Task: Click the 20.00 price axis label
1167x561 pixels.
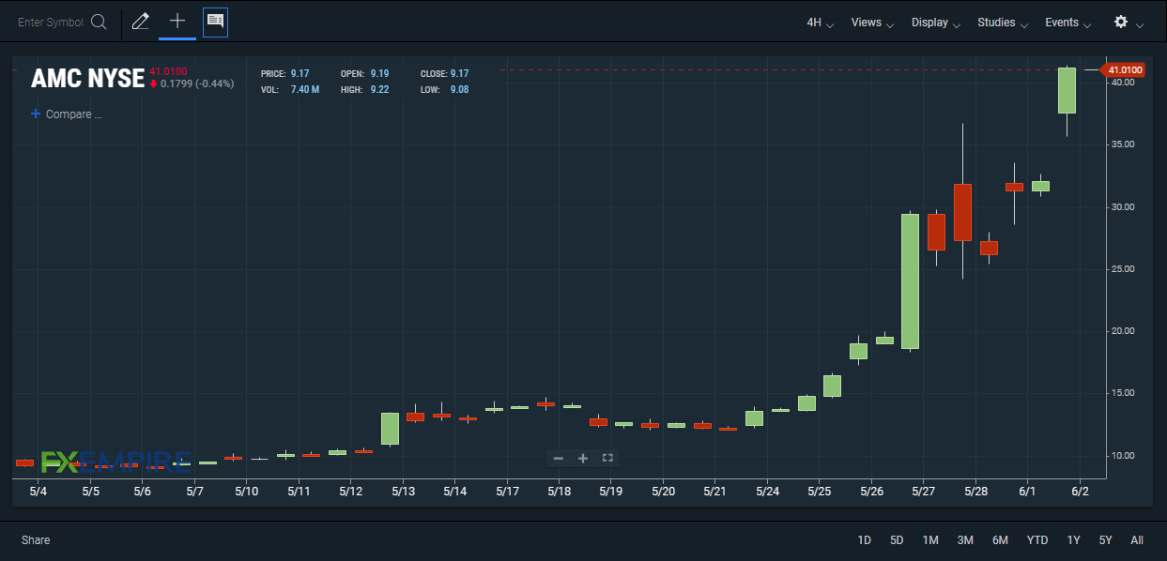Action: click(x=1123, y=331)
